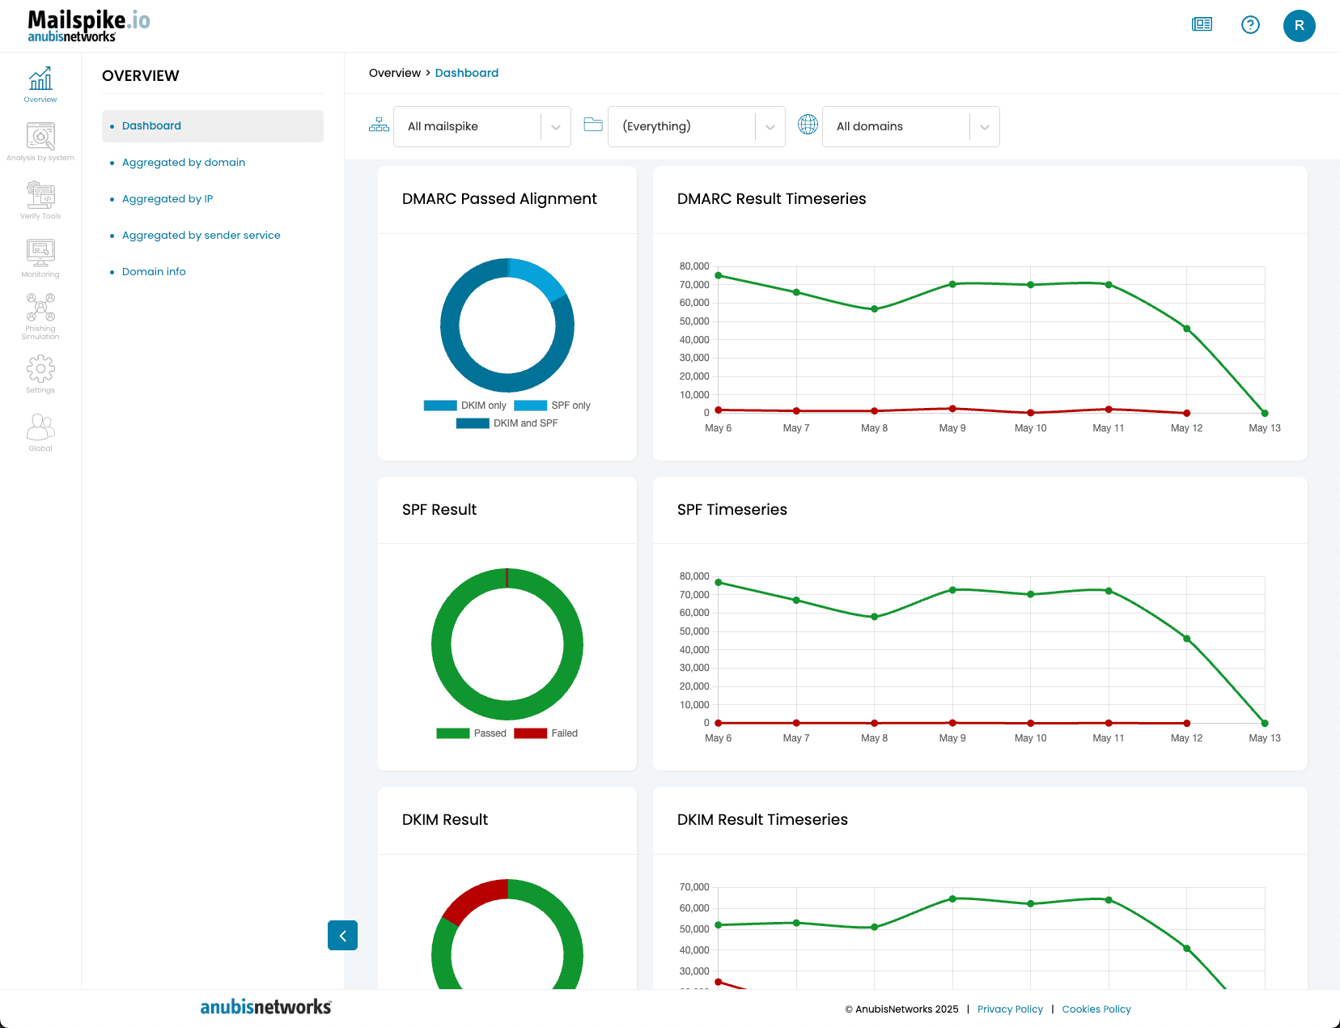
Task: Click the footer anubisnetworks logo
Action: click(265, 1007)
